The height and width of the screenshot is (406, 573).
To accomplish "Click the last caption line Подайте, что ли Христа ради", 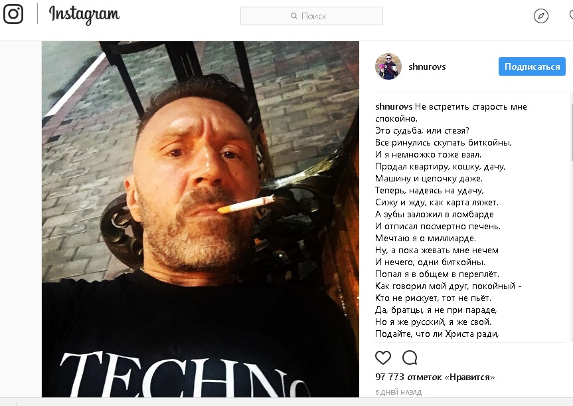I will [437, 334].
